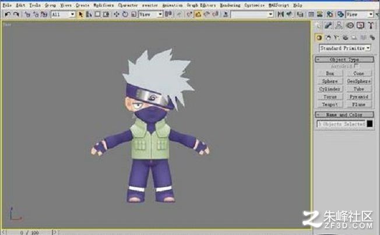Select the Space Warps create category icon
This screenshot has width=380, height=235.
363,37
